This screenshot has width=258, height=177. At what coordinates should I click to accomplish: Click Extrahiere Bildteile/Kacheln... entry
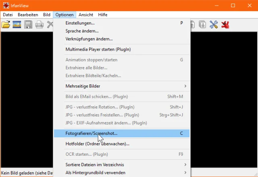[122, 75]
